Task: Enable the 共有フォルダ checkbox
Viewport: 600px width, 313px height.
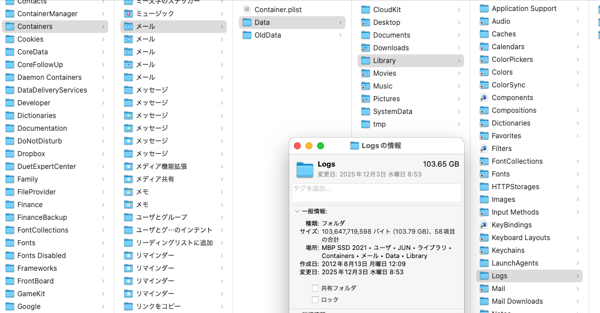Action: 315,288
